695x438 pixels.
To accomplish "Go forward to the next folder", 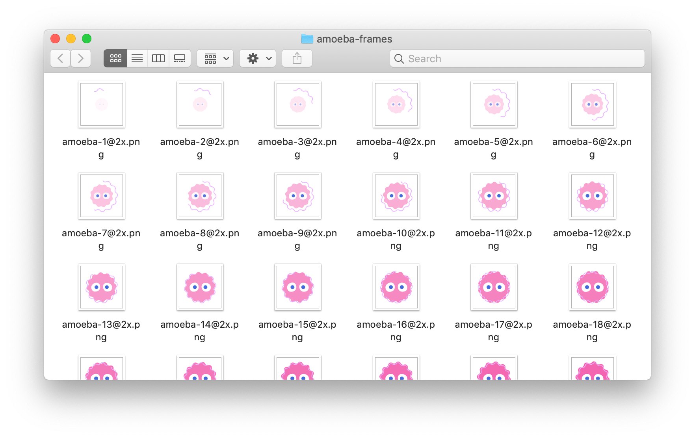I will tap(81, 58).
